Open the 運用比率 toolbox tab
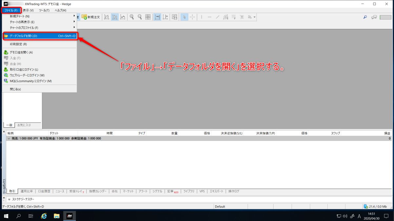Image resolution: width=394 pixels, height=221 pixels. 27,191
